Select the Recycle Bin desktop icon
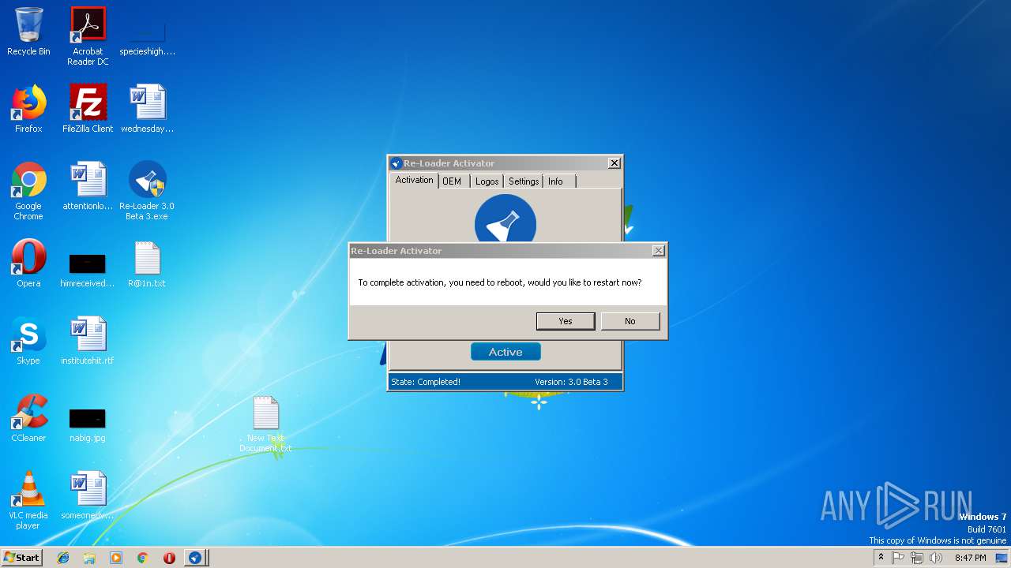Screen dimensions: 1011x568 click(x=28, y=32)
